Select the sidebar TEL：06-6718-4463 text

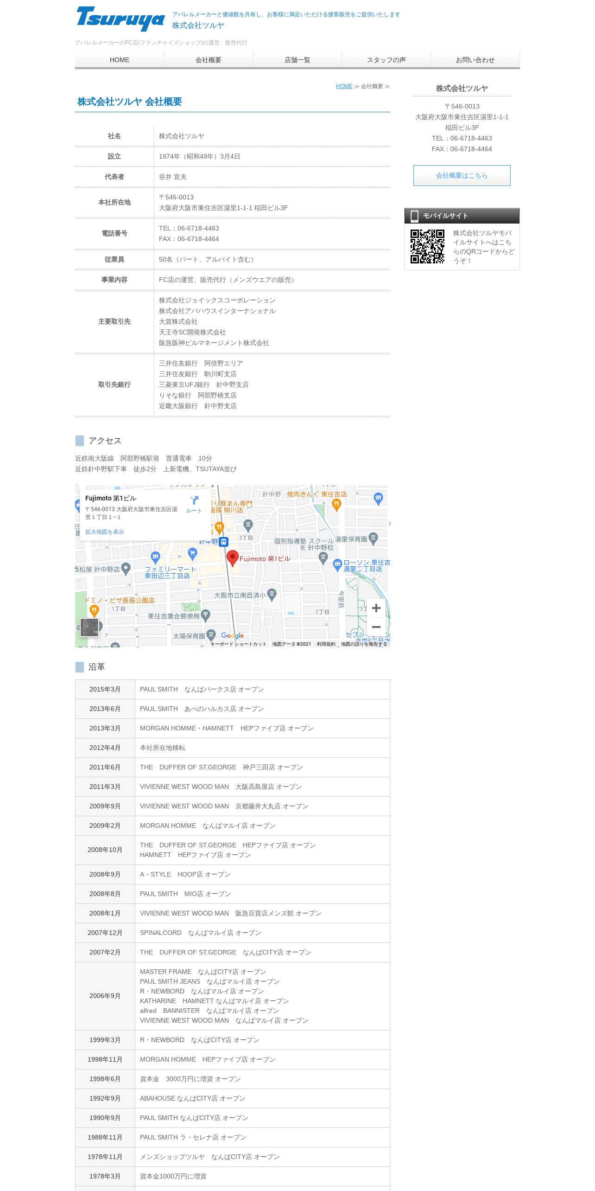(x=462, y=138)
